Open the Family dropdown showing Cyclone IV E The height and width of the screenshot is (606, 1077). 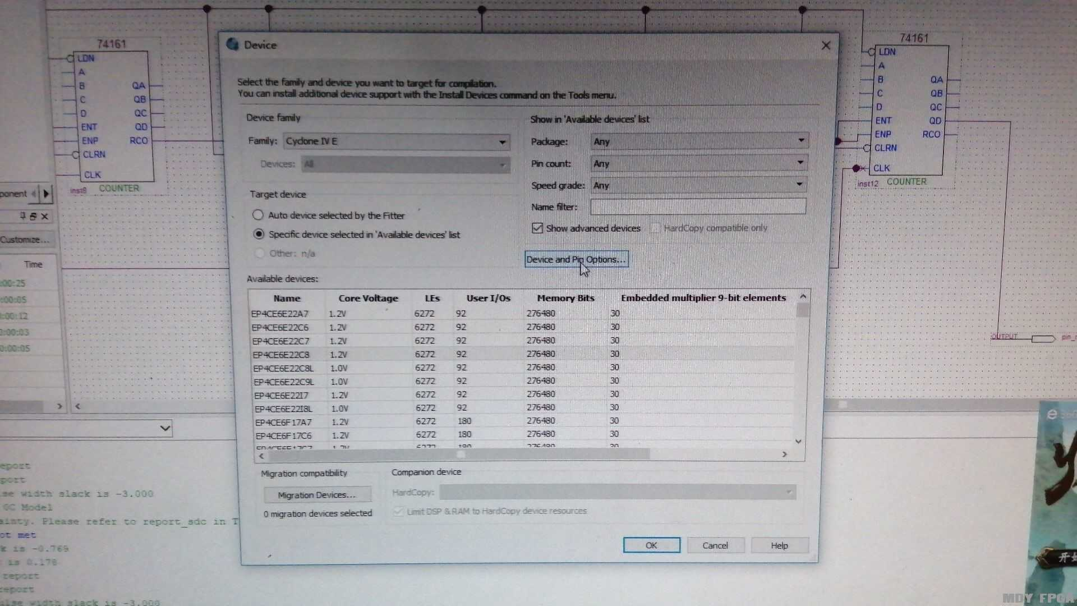coord(397,141)
